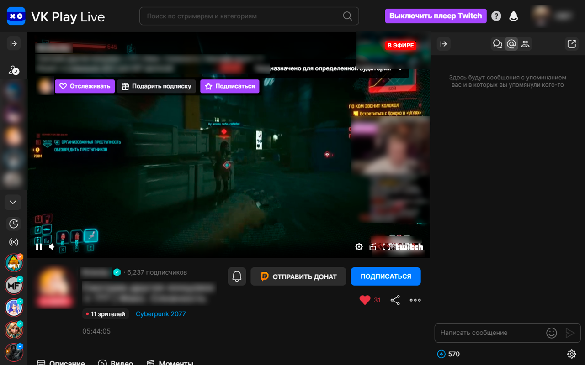The height and width of the screenshot is (365, 585).
Task: Click the verified checkmark badge
Action: pos(117,272)
